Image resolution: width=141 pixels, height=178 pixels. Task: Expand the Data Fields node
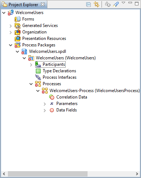(x=45, y=110)
